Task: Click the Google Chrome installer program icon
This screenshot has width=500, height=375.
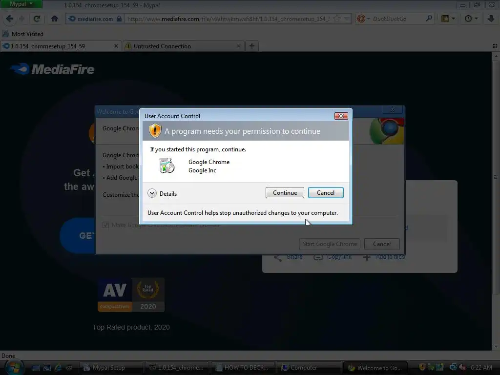Action: click(167, 166)
